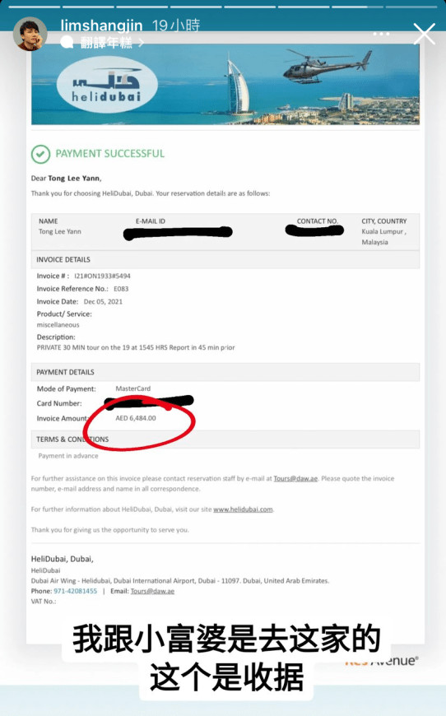Tap the partially filled story progress segment
Screen dimensions: 446x716
[357, 7]
